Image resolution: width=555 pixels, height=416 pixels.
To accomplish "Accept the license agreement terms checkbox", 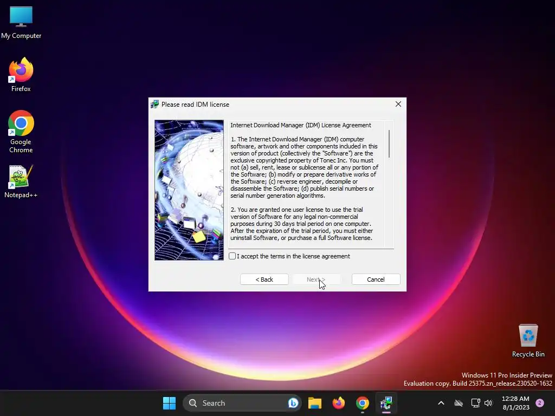I will tap(232, 256).
